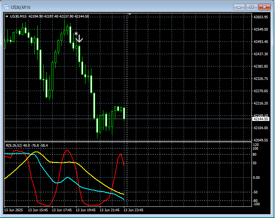Viewport: 275px width, 218px height.
Task: Click the 42549.50 price scale label
Action: 260,29
